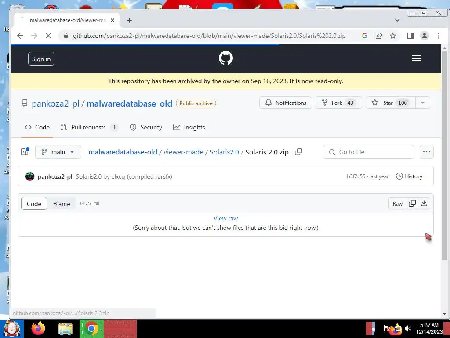450x338 pixels.
Task: Click the Sign in button
Action: point(41,59)
